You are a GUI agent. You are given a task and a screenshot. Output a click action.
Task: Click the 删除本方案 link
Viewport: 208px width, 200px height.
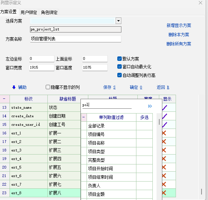pyautogui.click(x=179, y=35)
